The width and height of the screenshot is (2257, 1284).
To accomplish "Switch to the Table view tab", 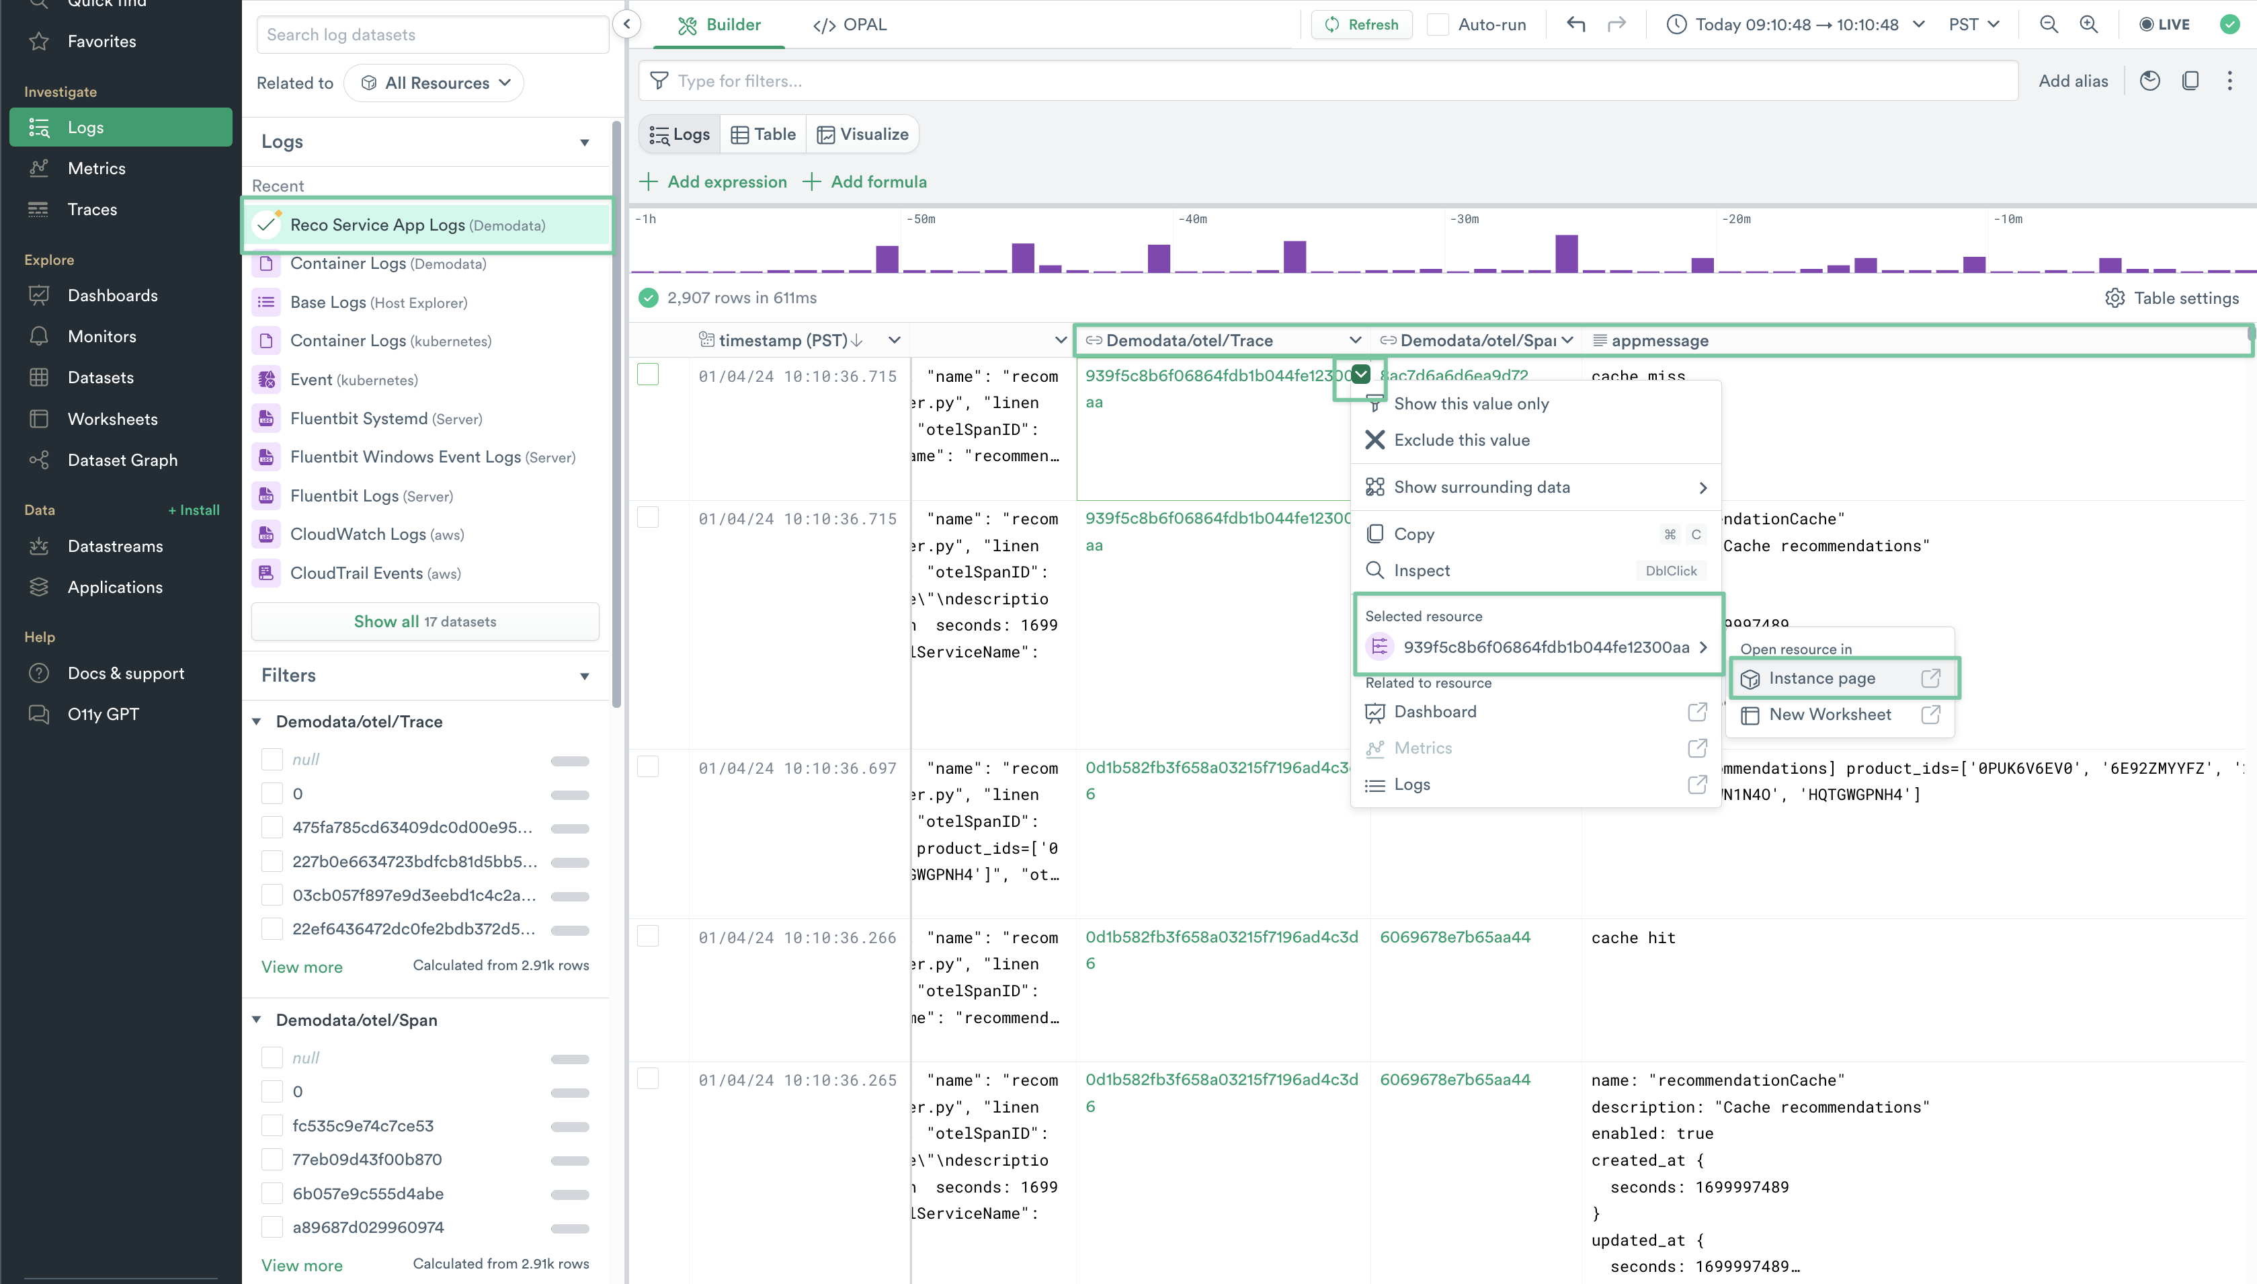I will coord(764,134).
